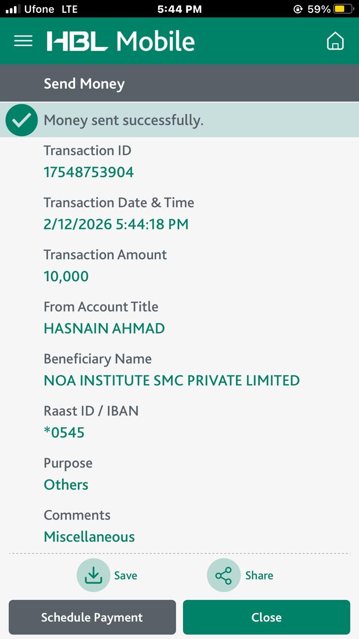The width and height of the screenshot is (359, 639).
Task: Tap the date 2/12/2026 5:44:18 PM
Action: tap(116, 224)
